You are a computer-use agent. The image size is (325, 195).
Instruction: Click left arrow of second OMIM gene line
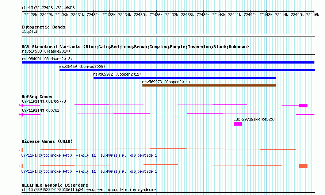click(20, 166)
